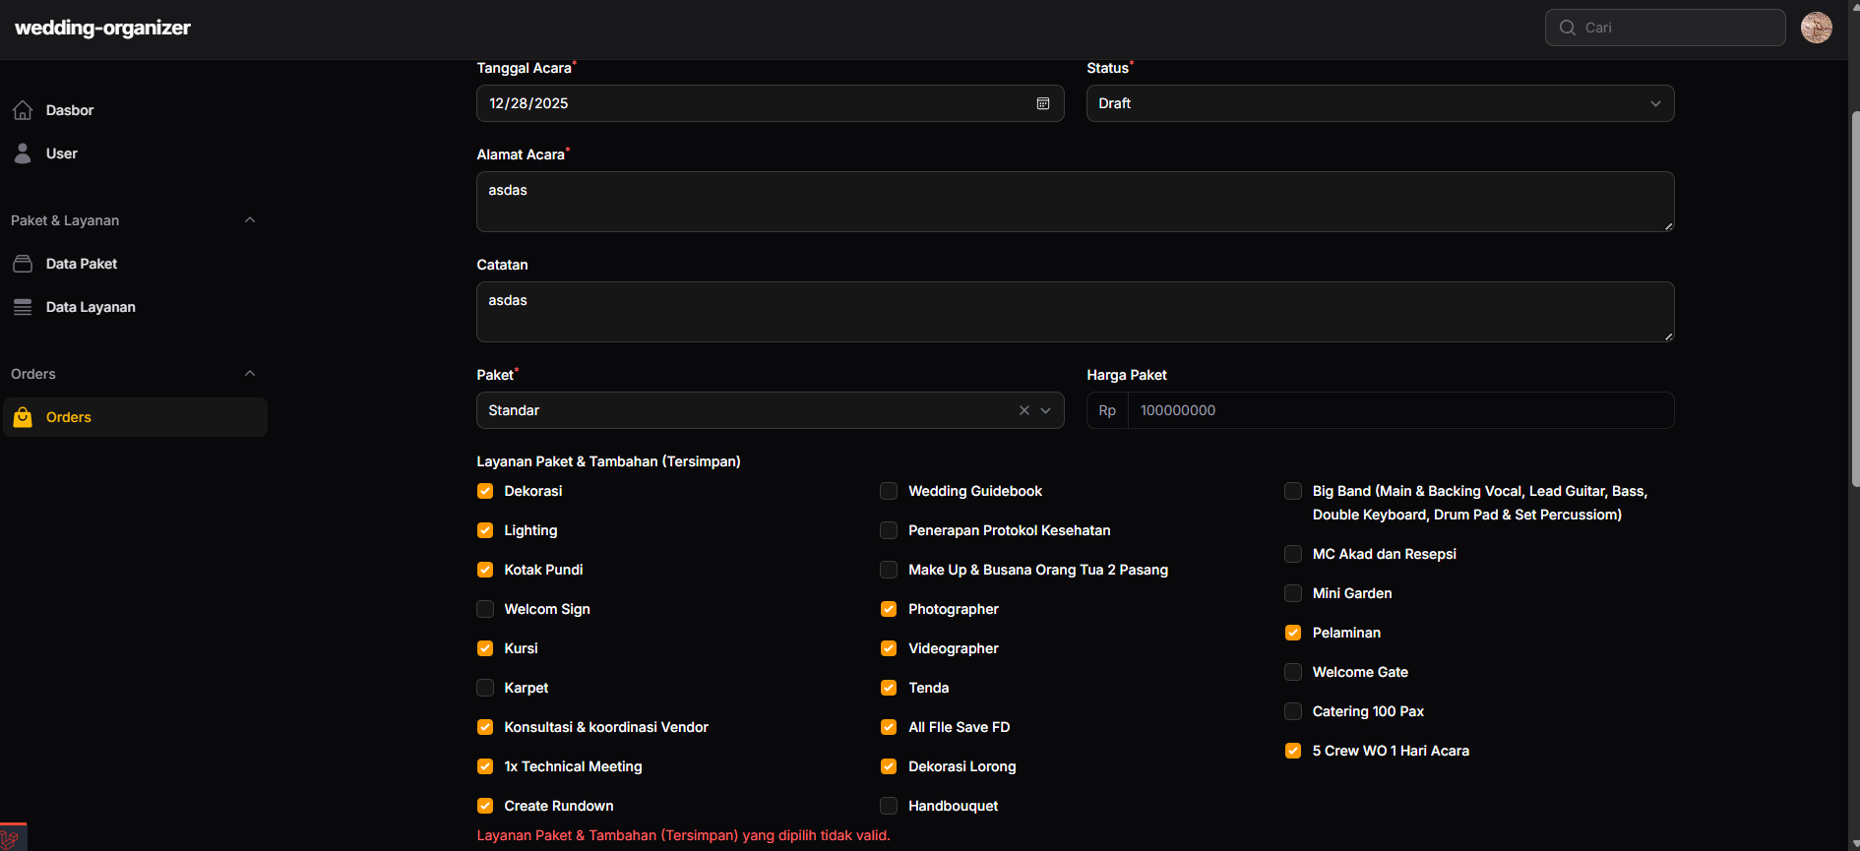Clear the Standar paket selection
This screenshot has height=851, width=1860.
[1024, 410]
